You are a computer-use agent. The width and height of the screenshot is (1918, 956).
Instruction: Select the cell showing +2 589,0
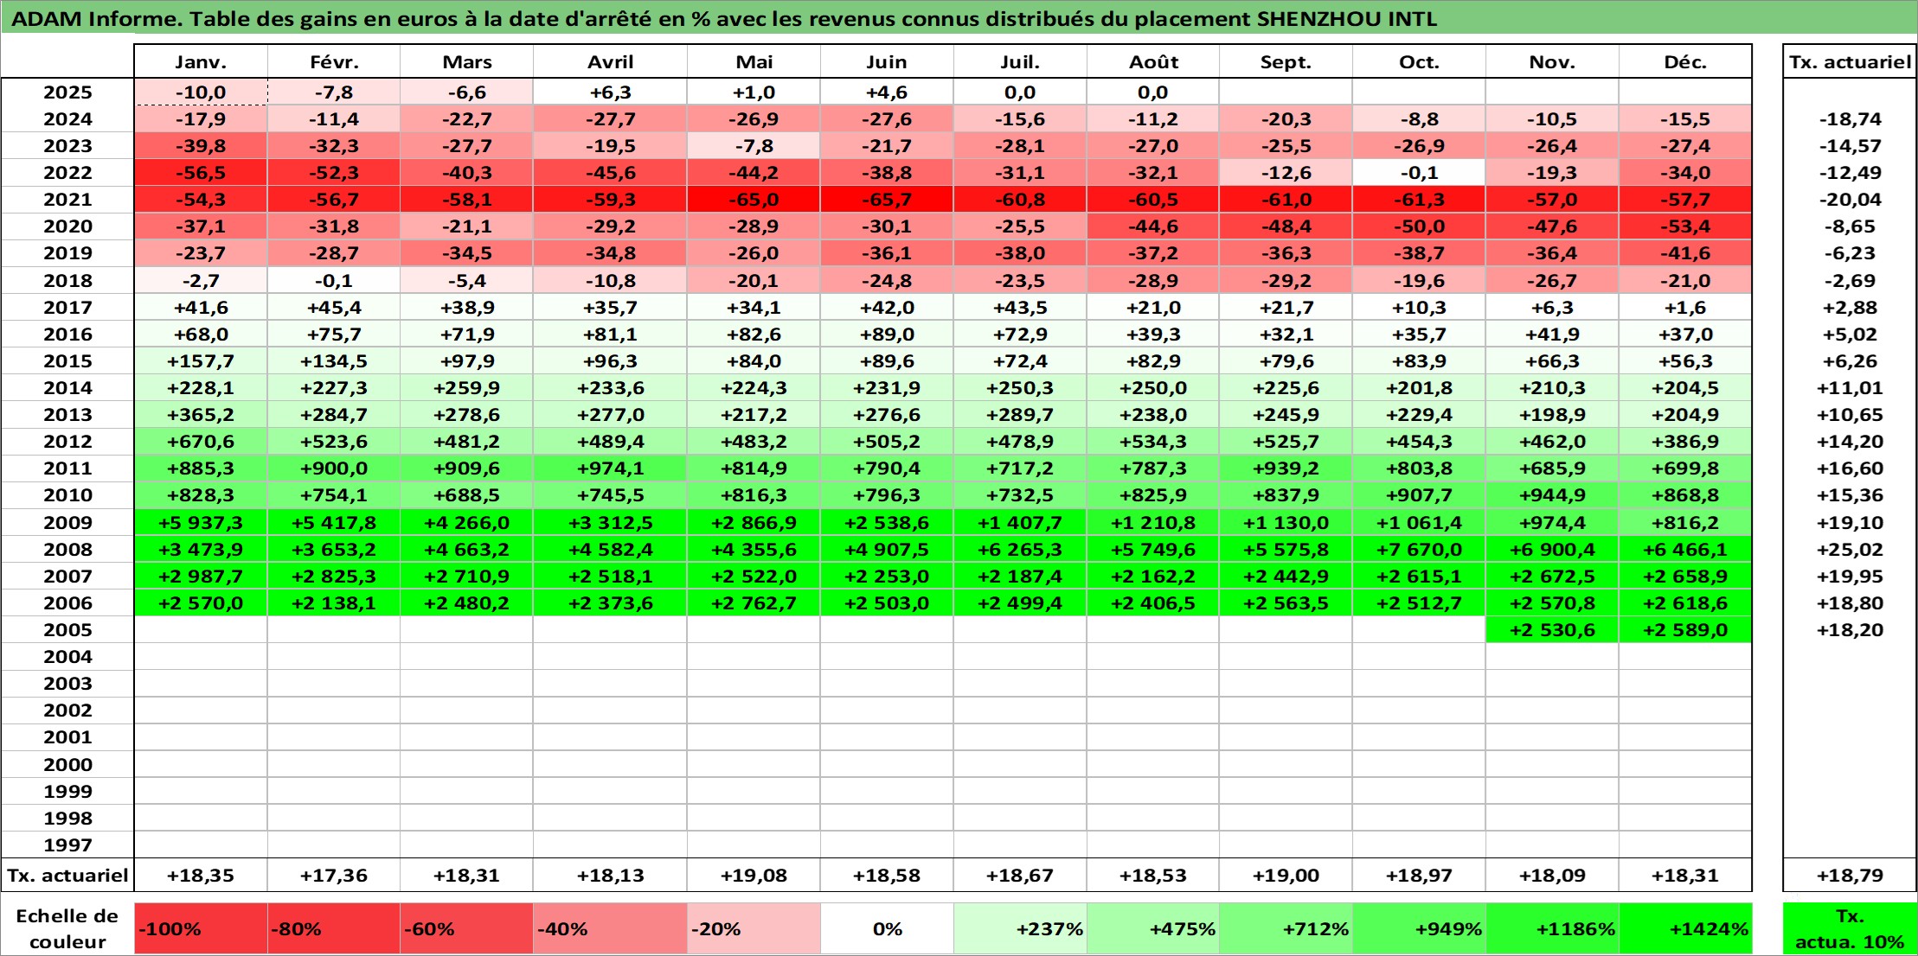tap(1685, 630)
